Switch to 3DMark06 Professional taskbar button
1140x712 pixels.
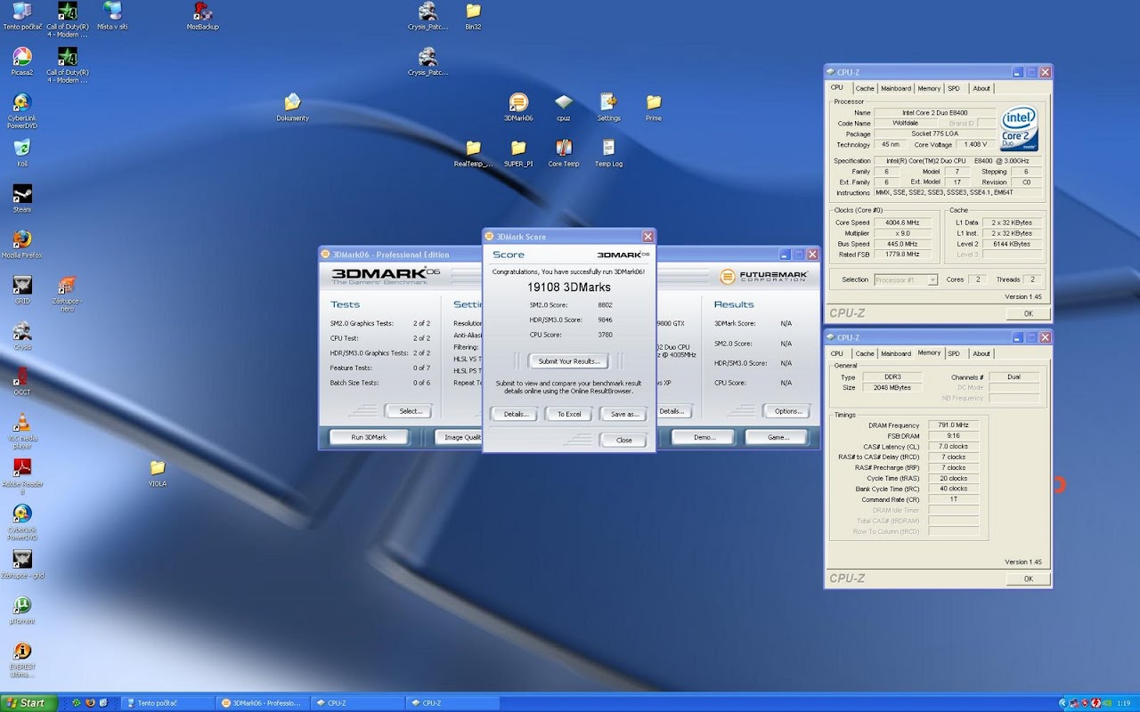point(263,703)
